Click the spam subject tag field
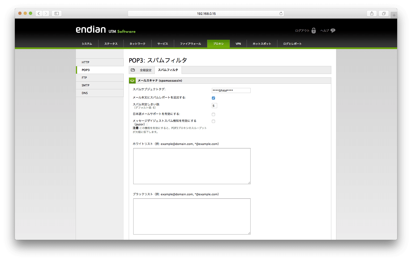 coord(231,91)
